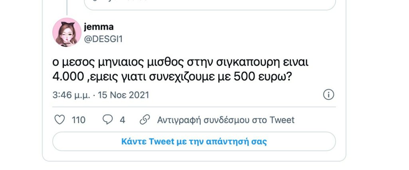This screenshot has height=170, width=409.
Task: Select Αντιγραφή συνδέσμου στο Tweet
Action: click(226, 120)
